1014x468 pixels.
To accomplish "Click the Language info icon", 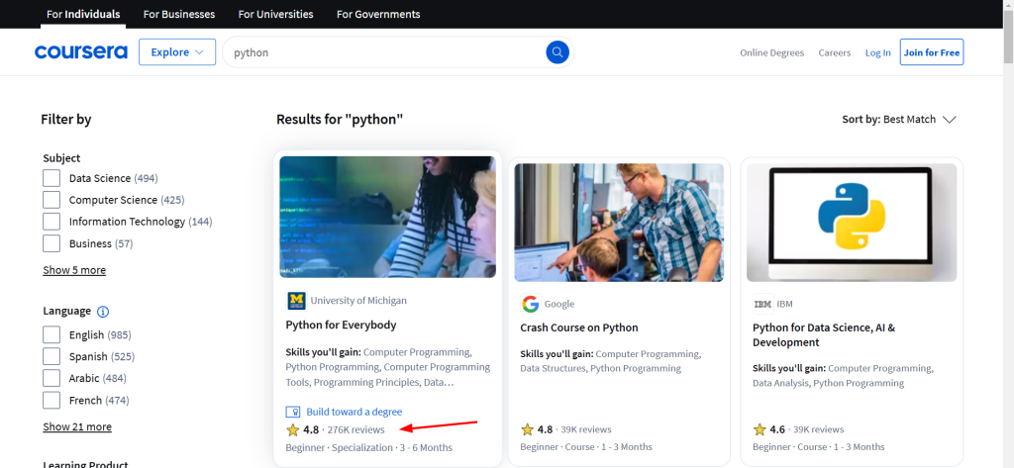I will pyautogui.click(x=103, y=312).
